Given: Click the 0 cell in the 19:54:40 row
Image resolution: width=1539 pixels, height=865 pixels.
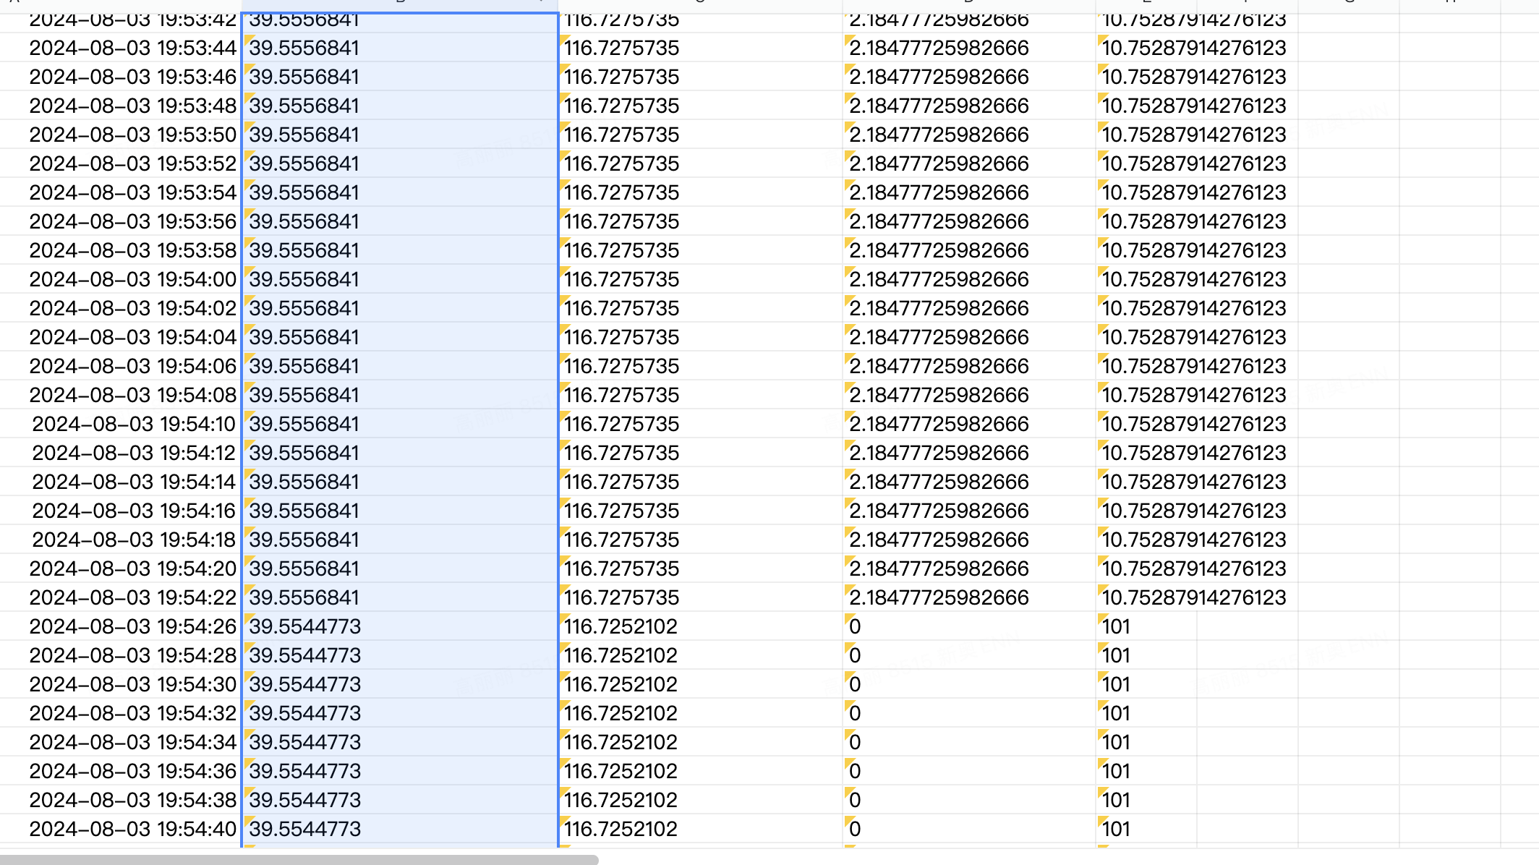Looking at the screenshot, I should tap(855, 829).
